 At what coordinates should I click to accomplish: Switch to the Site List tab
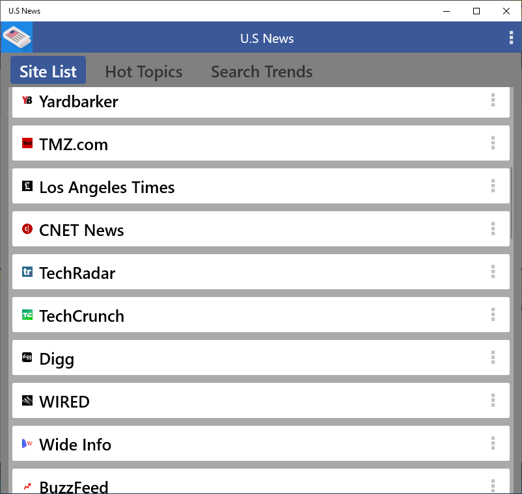click(48, 70)
